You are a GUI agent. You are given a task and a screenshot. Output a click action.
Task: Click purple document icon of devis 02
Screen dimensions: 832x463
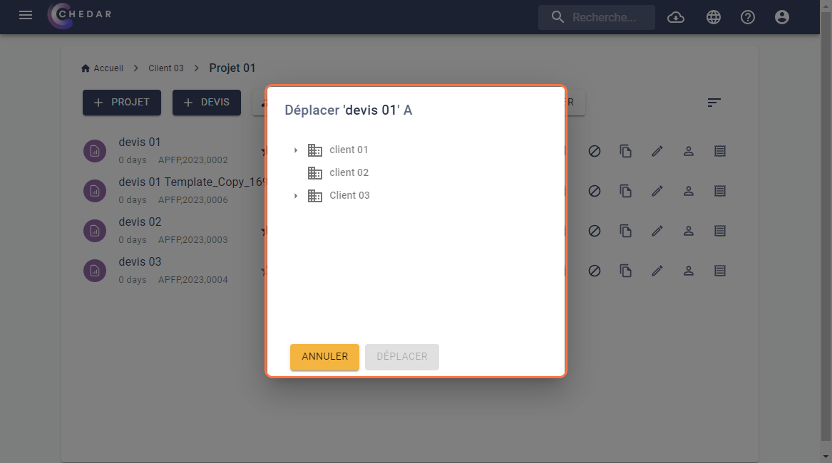pos(94,231)
